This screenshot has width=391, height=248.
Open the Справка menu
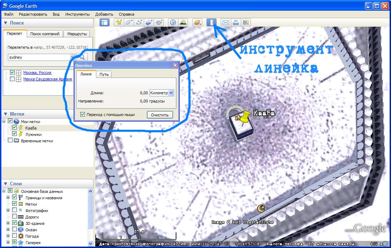[126, 14]
